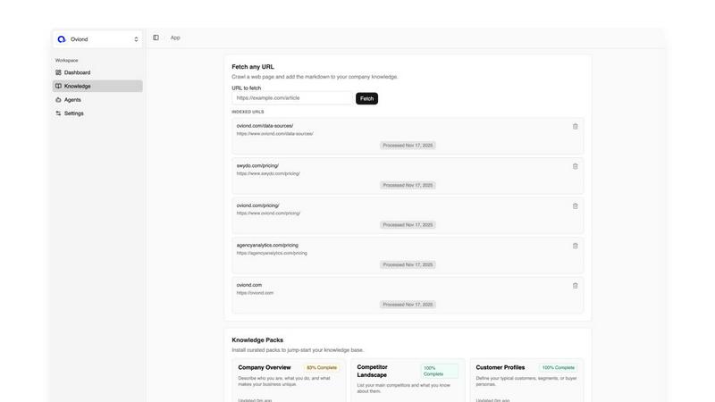Click the Knowledge Packs heading
Image resolution: width=715 pixels, height=402 pixels.
[x=257, y=340]
